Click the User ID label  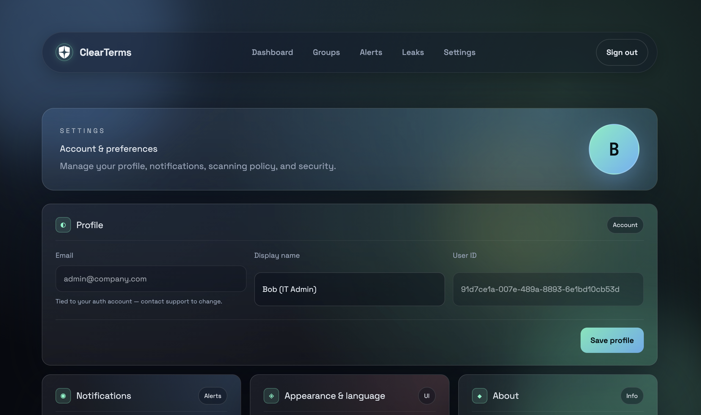point(465,255)
